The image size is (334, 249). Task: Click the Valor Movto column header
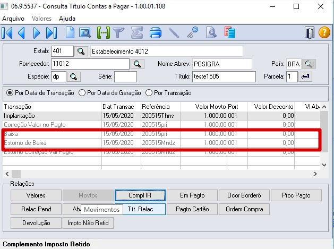click(x=204, y=107)
